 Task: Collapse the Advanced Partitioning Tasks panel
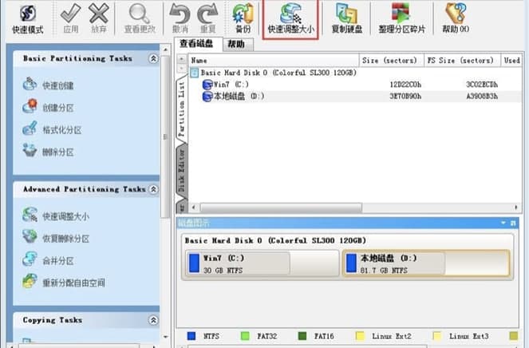click(153, 189)
